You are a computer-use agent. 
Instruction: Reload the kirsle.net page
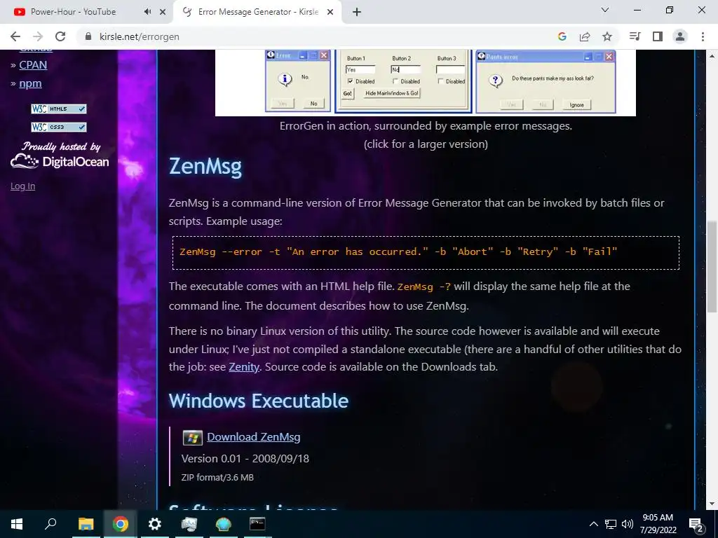pos(60,36)
